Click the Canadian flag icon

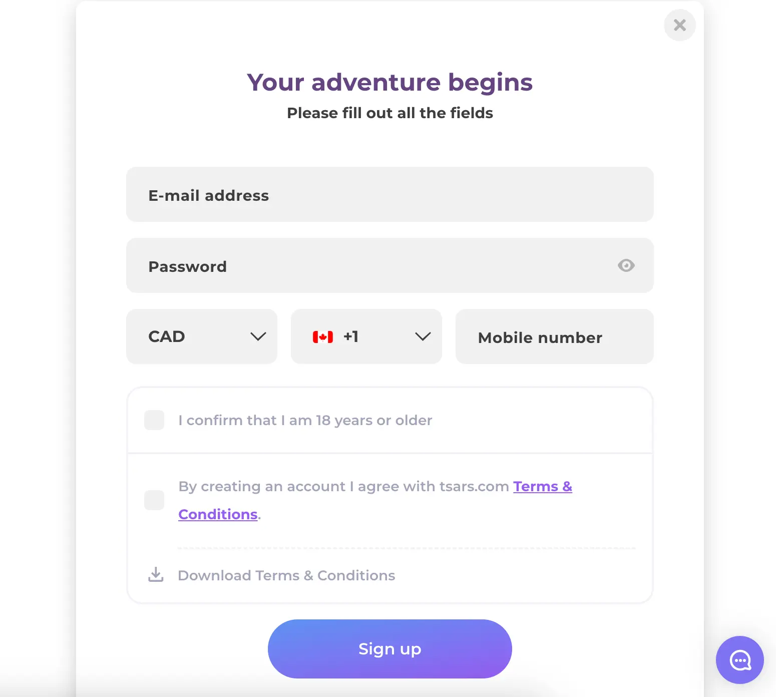323,337
